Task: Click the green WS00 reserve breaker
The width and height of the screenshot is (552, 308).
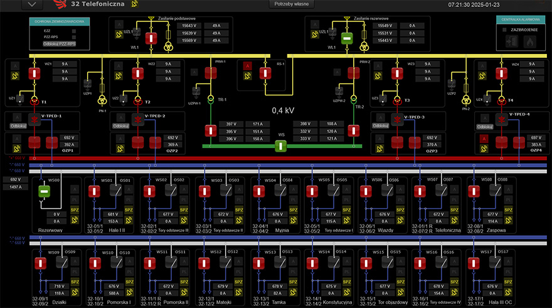Action: click(44, 191)
